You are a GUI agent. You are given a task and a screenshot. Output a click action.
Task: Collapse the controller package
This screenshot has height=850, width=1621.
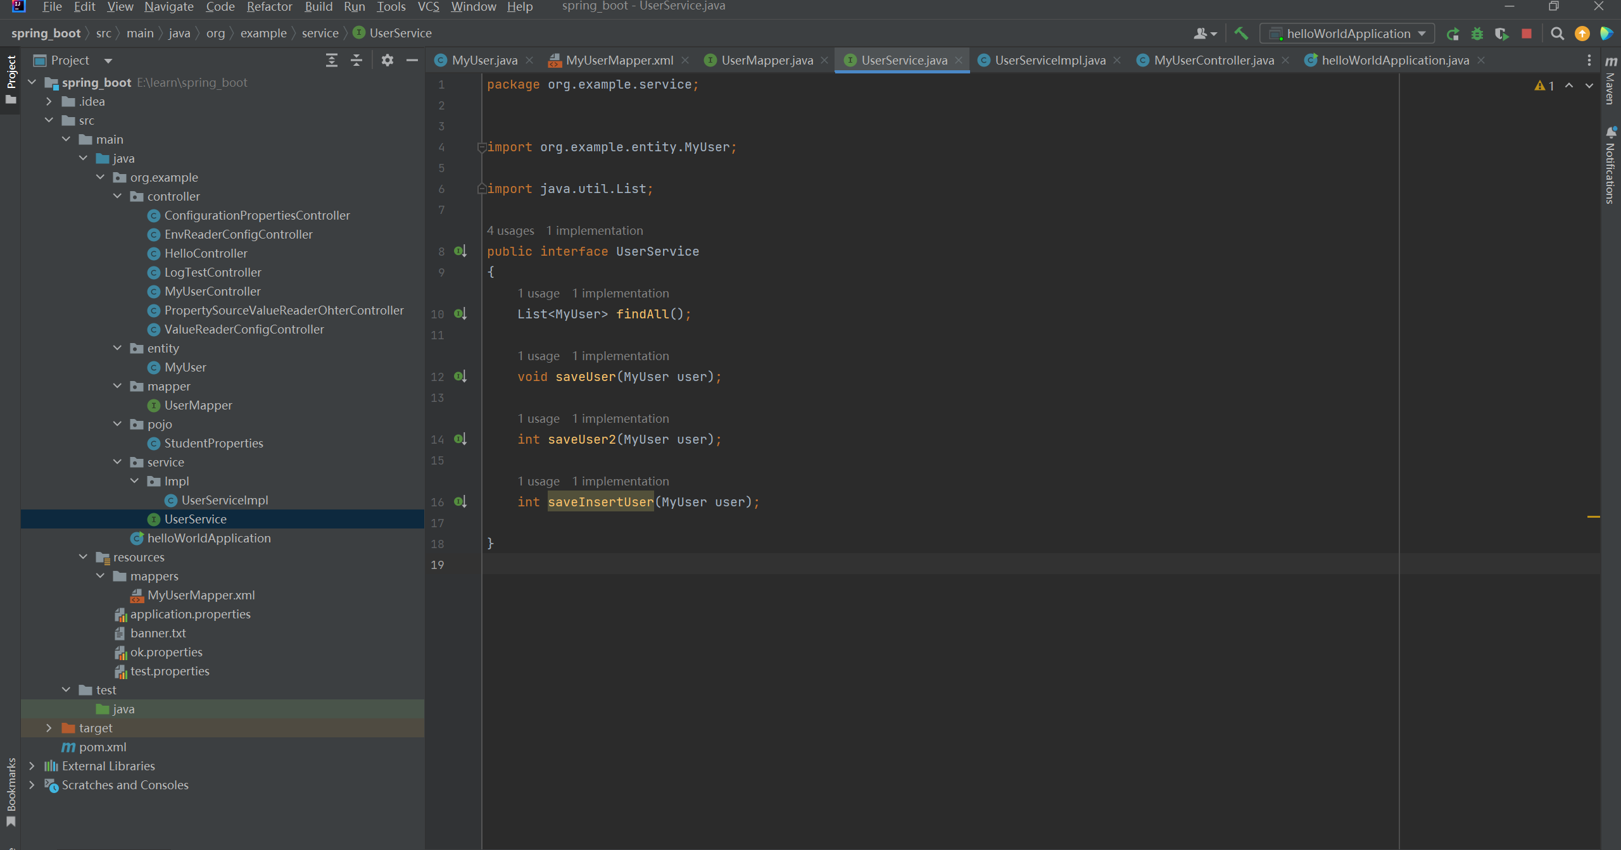tap(117, 196)
